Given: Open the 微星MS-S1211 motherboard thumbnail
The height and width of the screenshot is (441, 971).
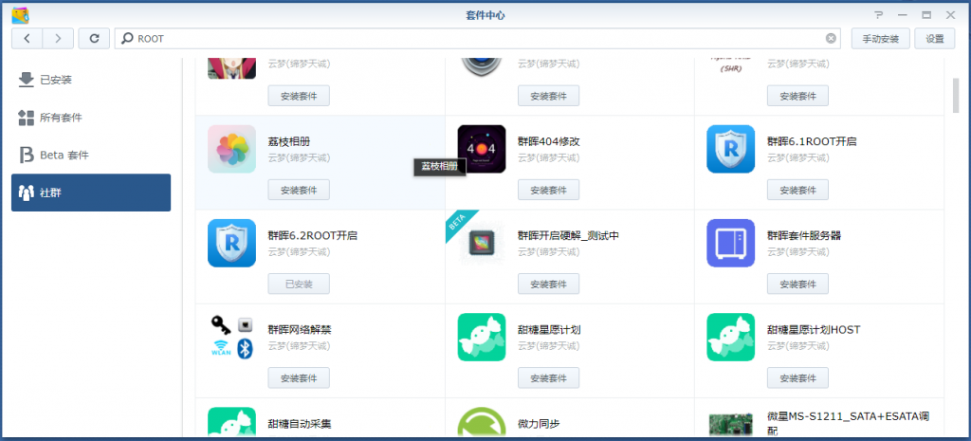Looking at the screenshot, I should 731,423.
